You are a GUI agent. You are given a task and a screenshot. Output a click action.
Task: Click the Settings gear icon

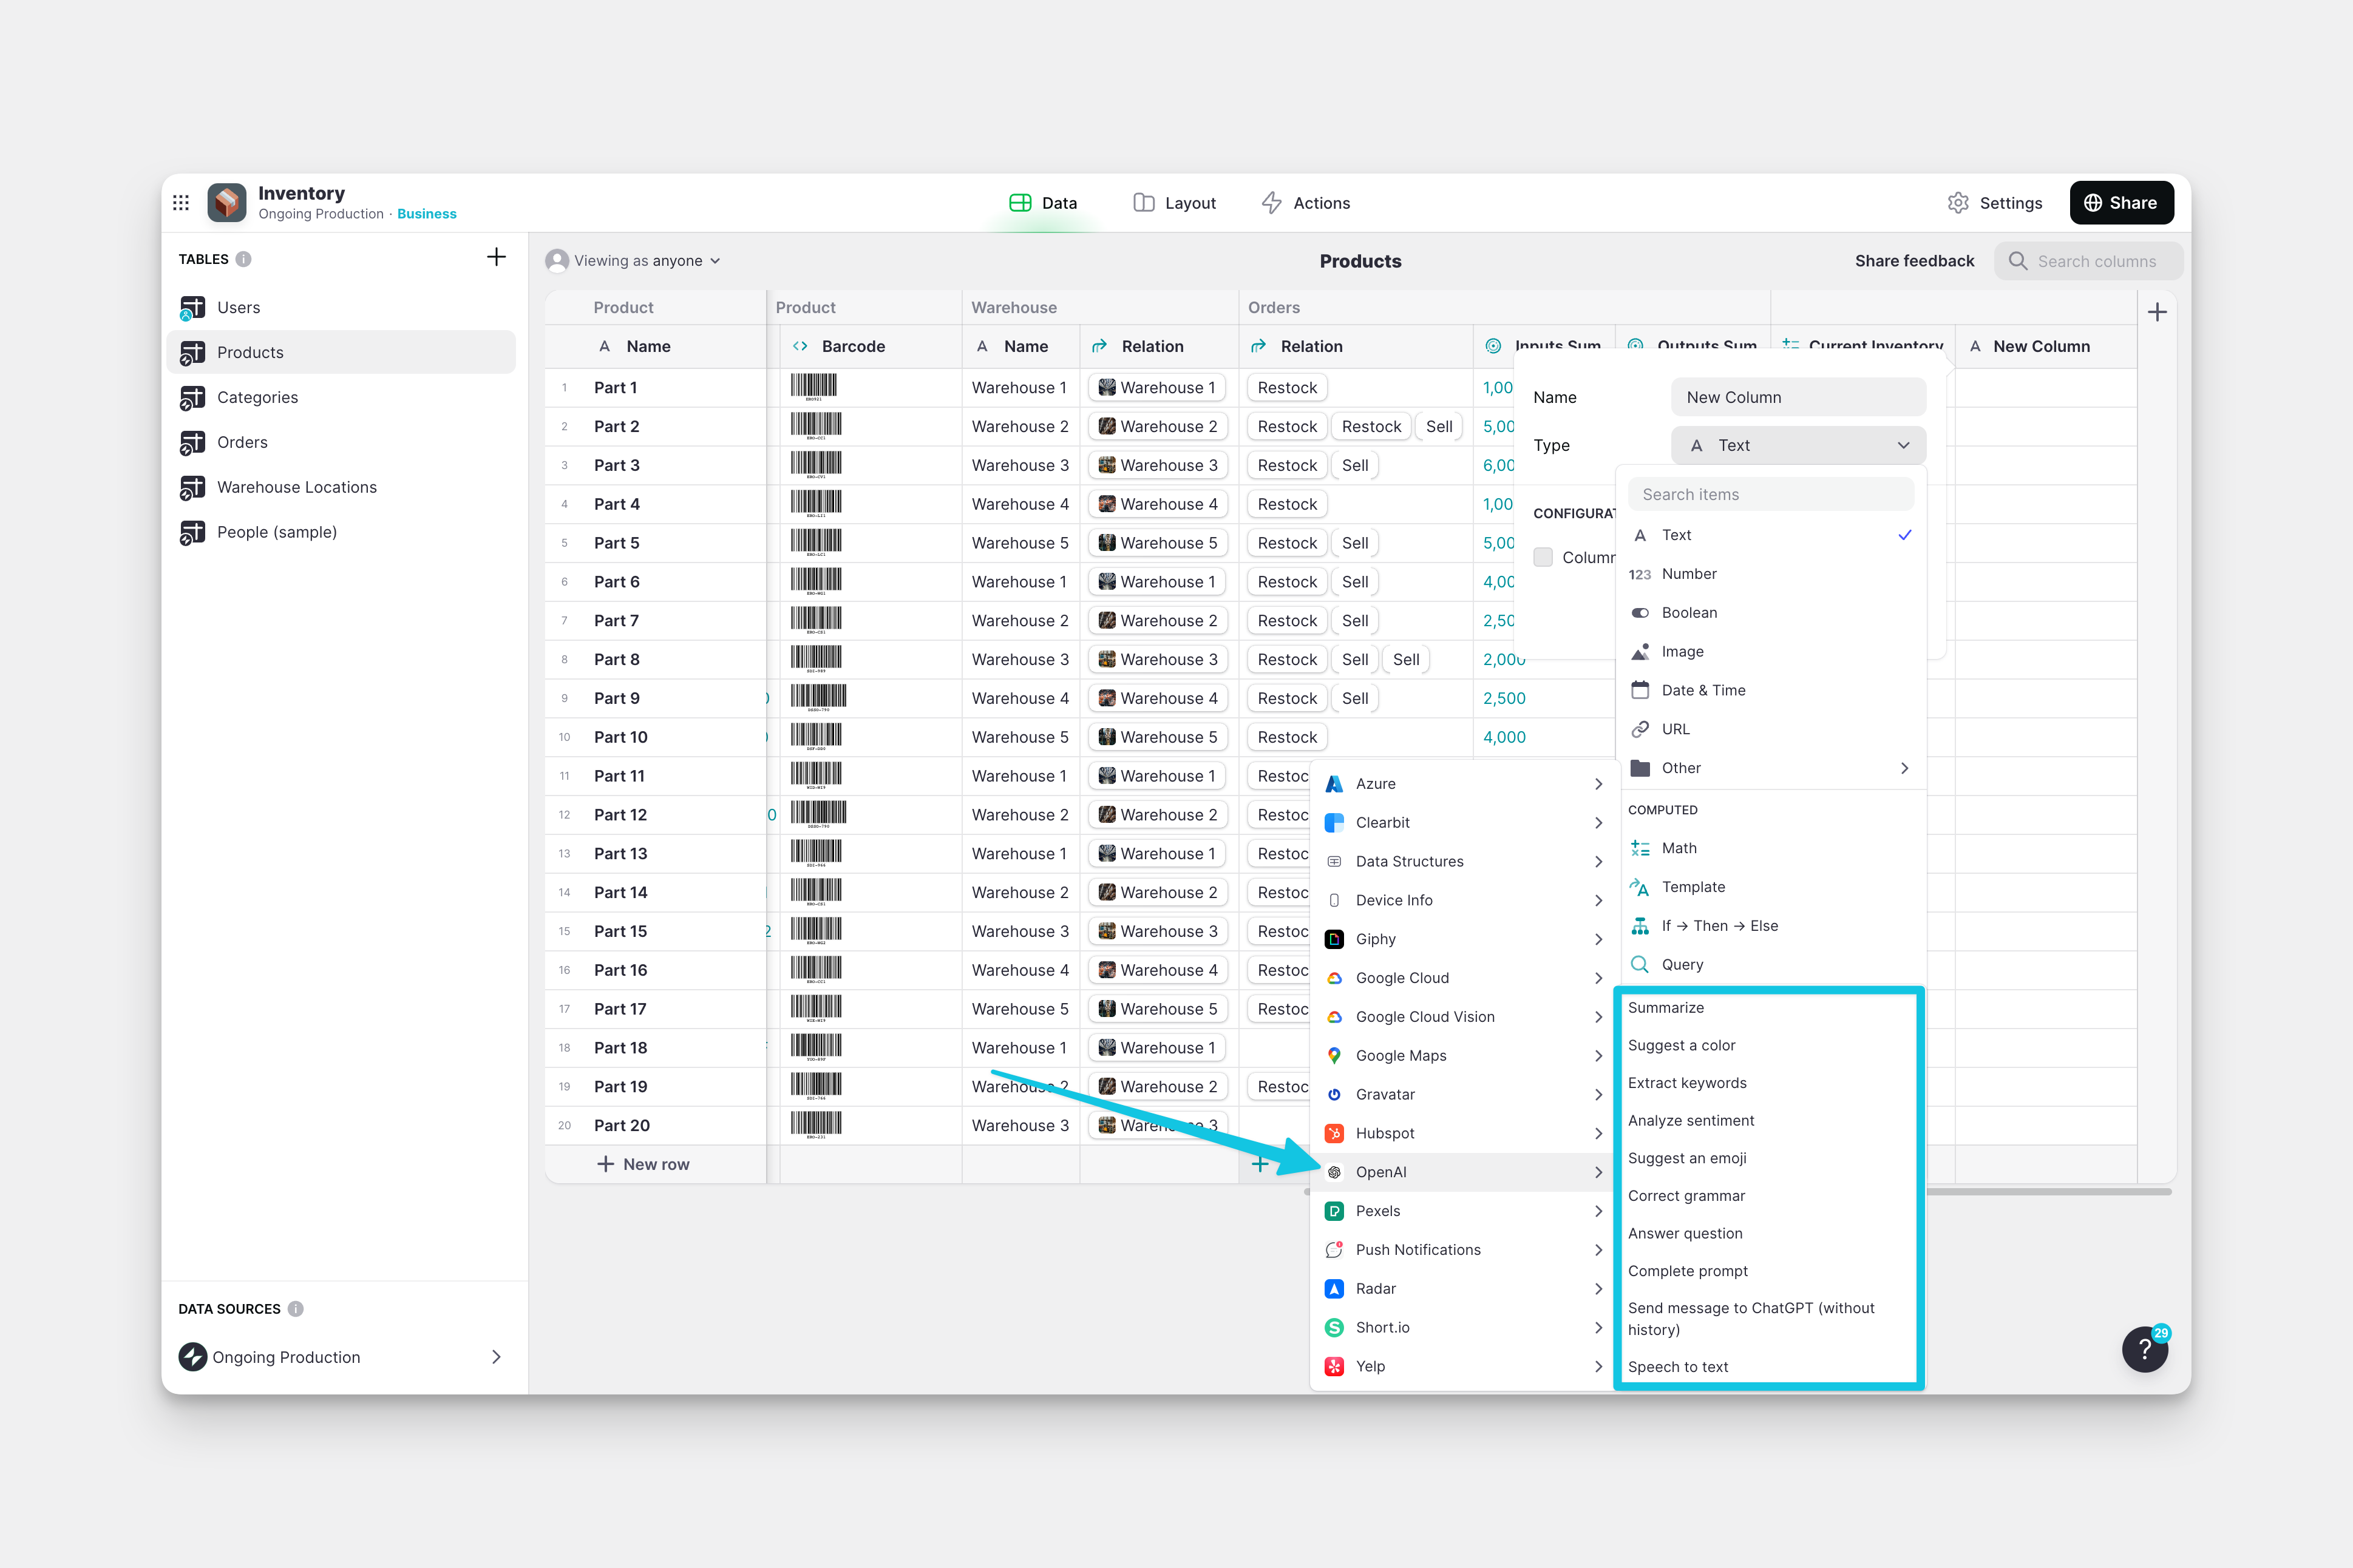[1958, 203]
